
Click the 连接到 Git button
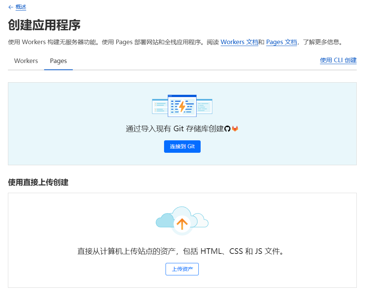182,146
